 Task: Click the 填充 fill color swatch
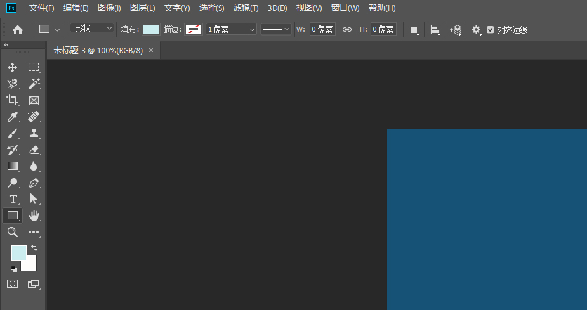pos(151,30)
